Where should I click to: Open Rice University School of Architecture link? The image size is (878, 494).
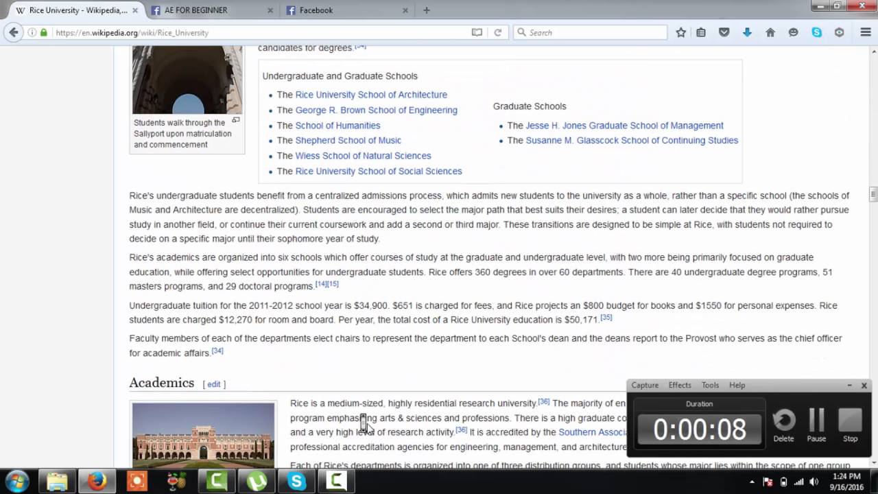click(x=371, y=95)
